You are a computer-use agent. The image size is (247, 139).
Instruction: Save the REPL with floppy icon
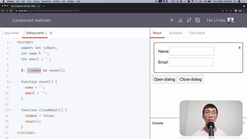point(198,20)
